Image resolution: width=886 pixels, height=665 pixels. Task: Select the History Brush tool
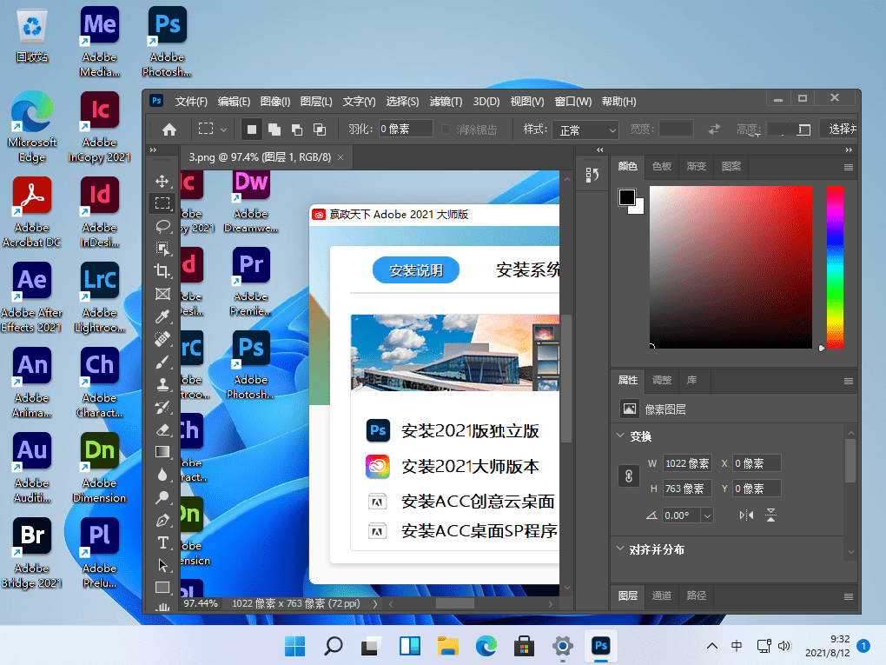click(162, 407)
